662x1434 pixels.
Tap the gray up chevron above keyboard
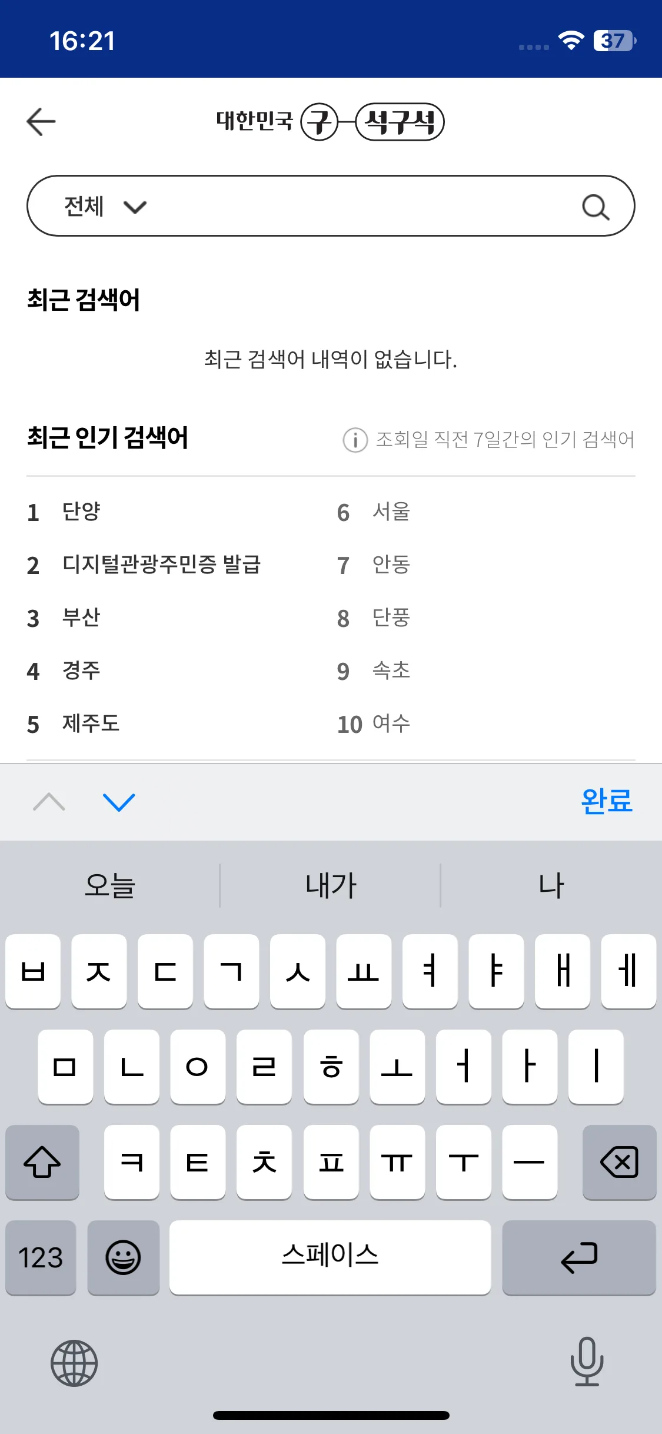pyautogui.click(x=49, y=802)
